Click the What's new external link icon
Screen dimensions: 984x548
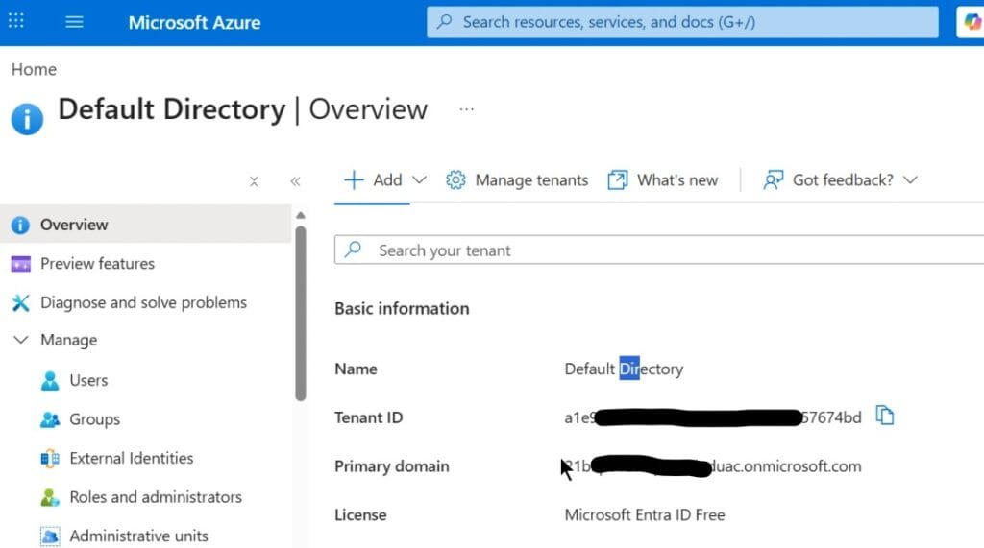pos(618,180)
